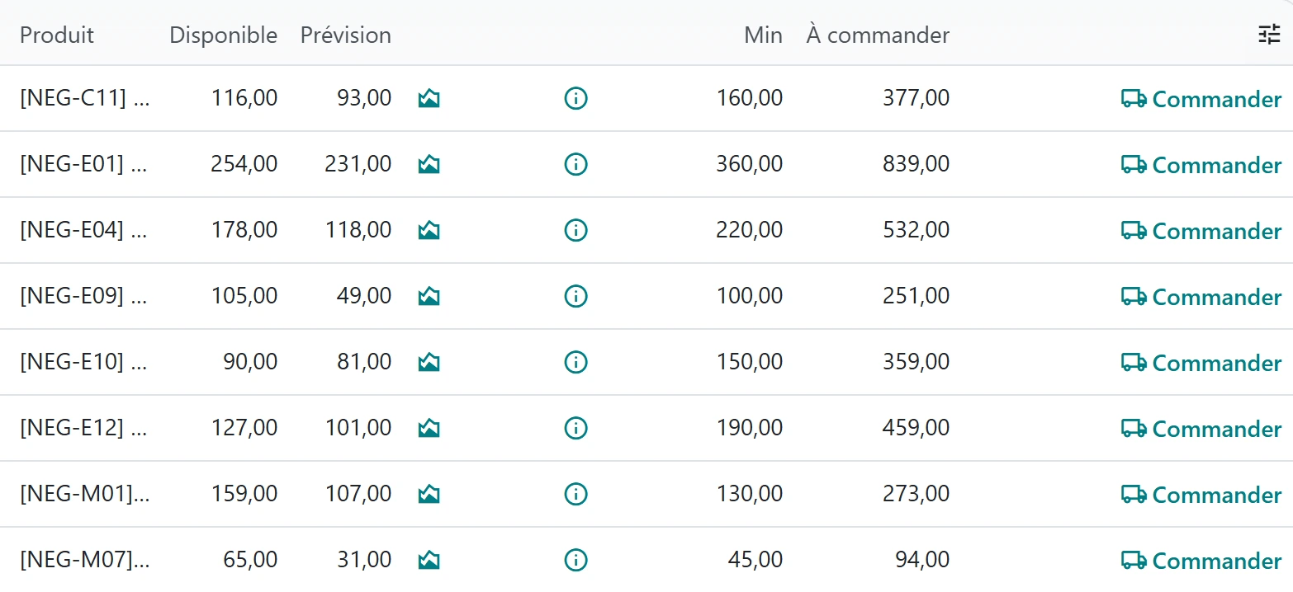The width and height of the screenshot is (1293, 592).
Task: Sort by Produit column header
Action: click(57, 35)
